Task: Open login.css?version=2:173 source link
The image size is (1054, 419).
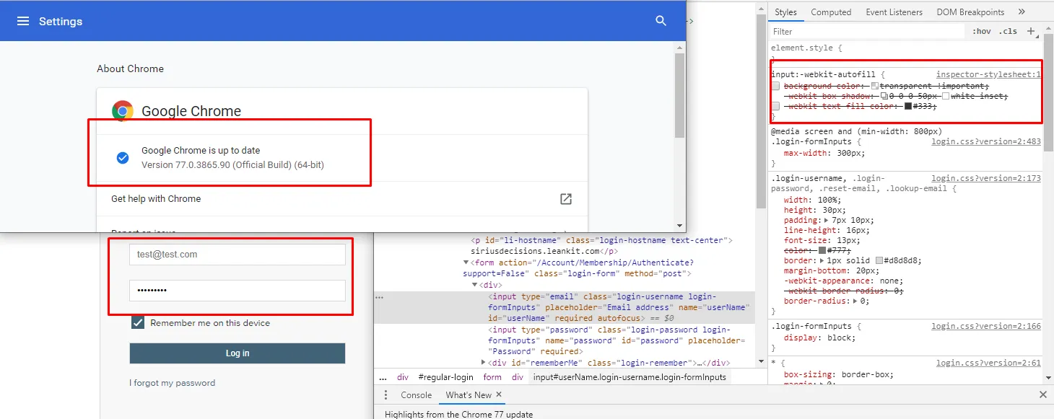Action: pyautogui.click(x=986, y=178)
